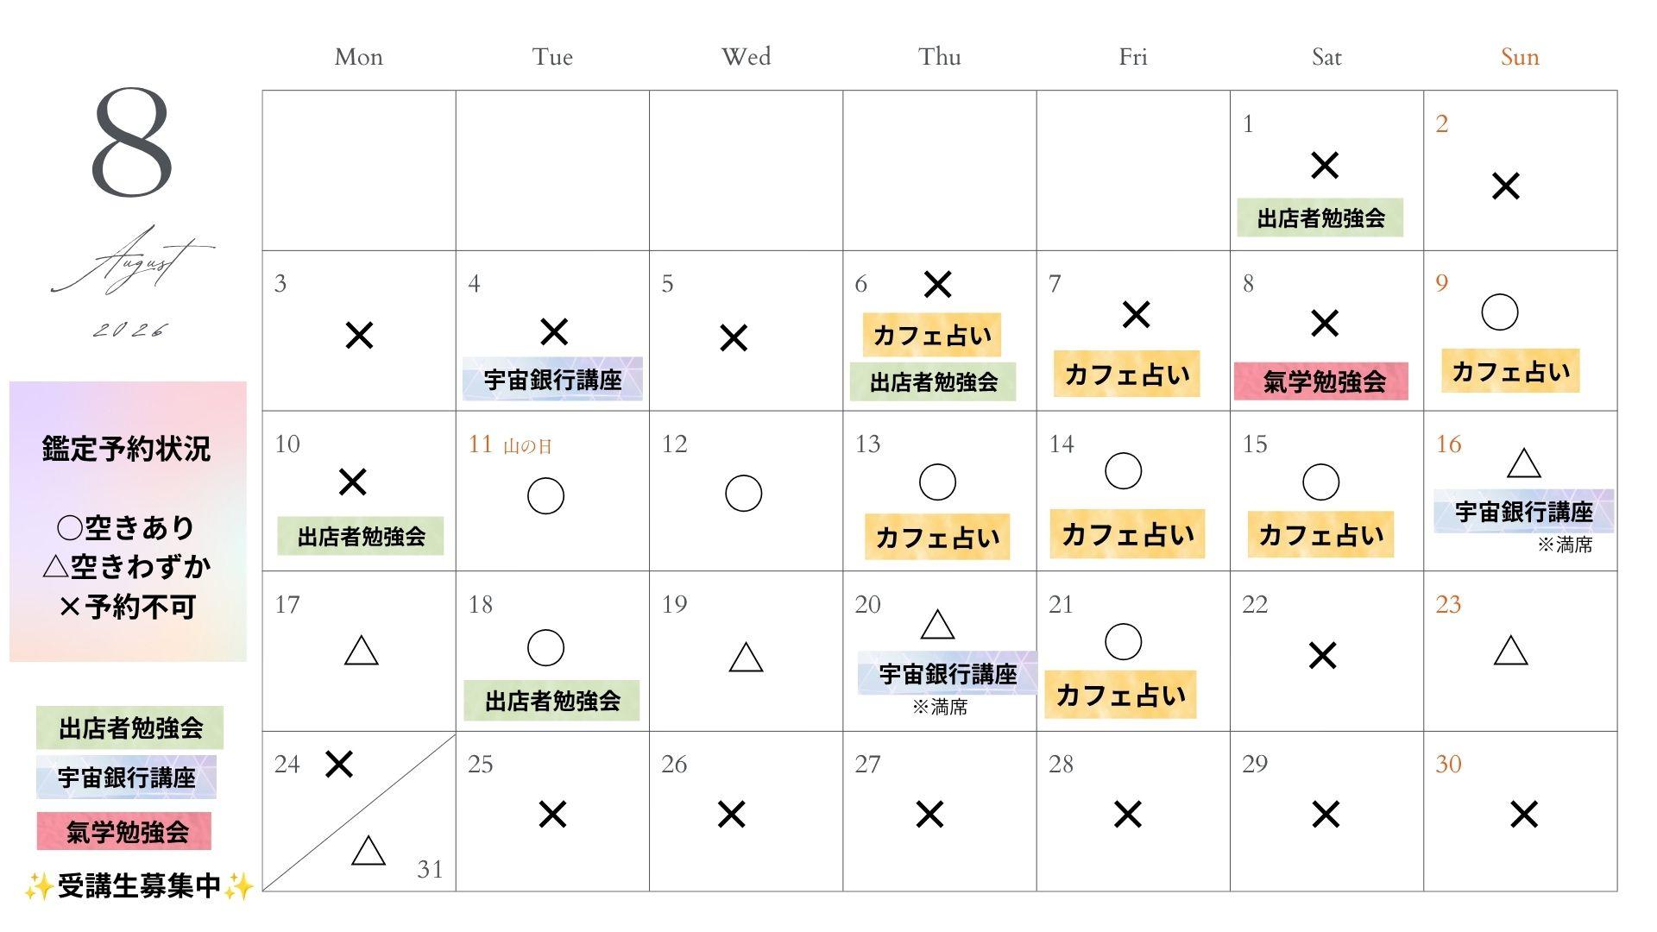Viewport: 1657px width, 932px height.
Task: Click the 出店者勉強会 label on August 10
Action: pos(361,536)
